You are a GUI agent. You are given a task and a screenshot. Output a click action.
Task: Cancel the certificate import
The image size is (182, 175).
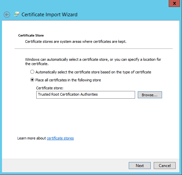click(x=165, y=165)
